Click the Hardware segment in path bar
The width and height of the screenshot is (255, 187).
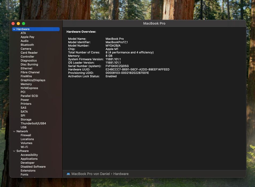tap(121, 174)
